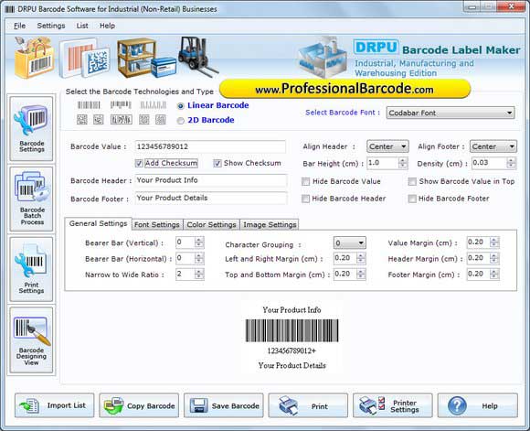The height and width of the screenshot is (431, 530).
Task: Open Align Header dropdown
Action: pyautogui.click(x=387, y=146)
